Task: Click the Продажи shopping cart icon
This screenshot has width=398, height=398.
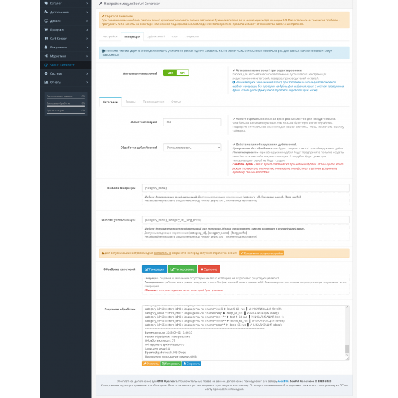Action: coord(46,29)
